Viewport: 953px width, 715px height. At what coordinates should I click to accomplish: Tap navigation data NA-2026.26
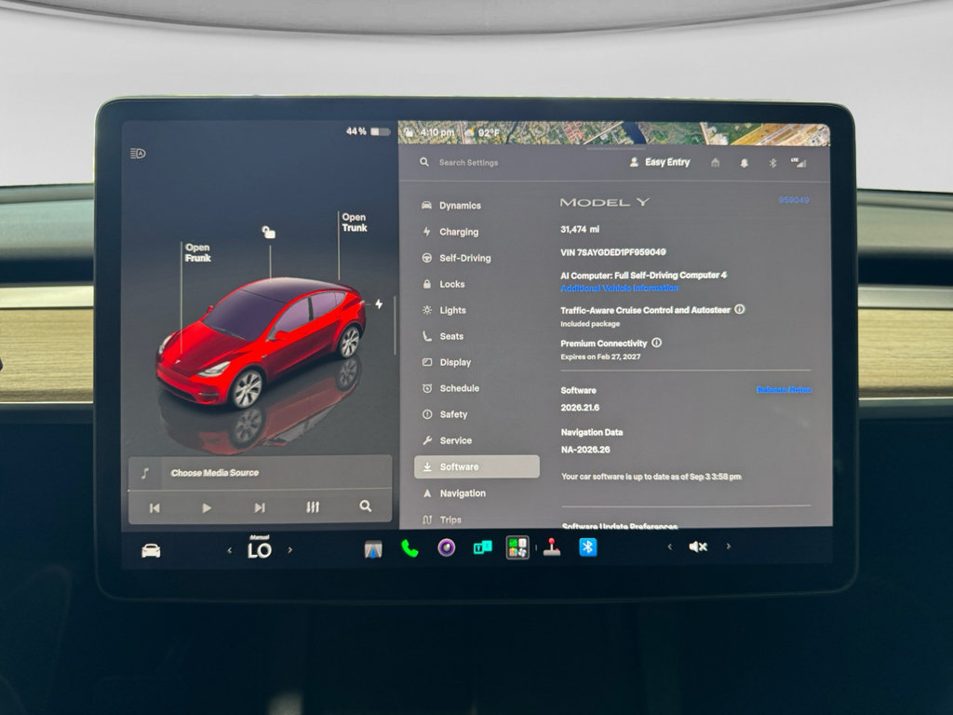point(585,450)
